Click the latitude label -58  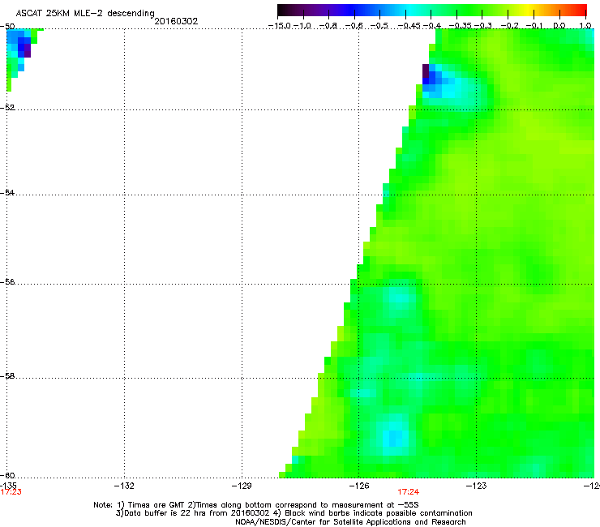point(7,376)
